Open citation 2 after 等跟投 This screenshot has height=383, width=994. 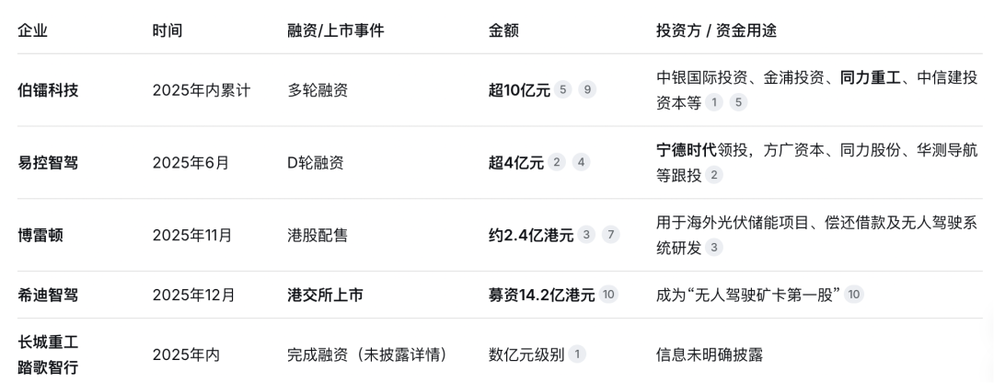pyautogui.click(x=714, y=175)
